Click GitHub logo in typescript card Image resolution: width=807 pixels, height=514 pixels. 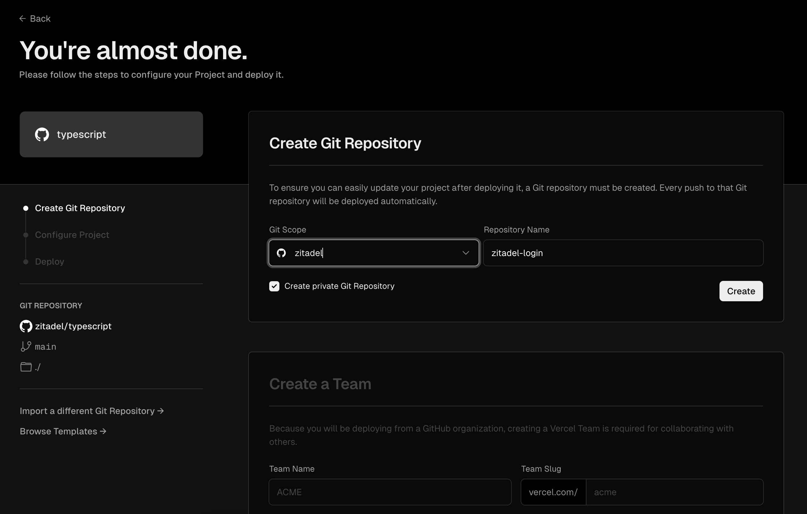click(x=42, y=134)
